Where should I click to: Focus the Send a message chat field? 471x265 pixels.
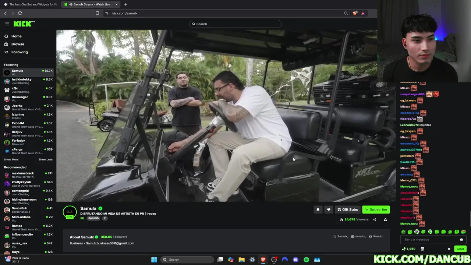coord(431,240)
